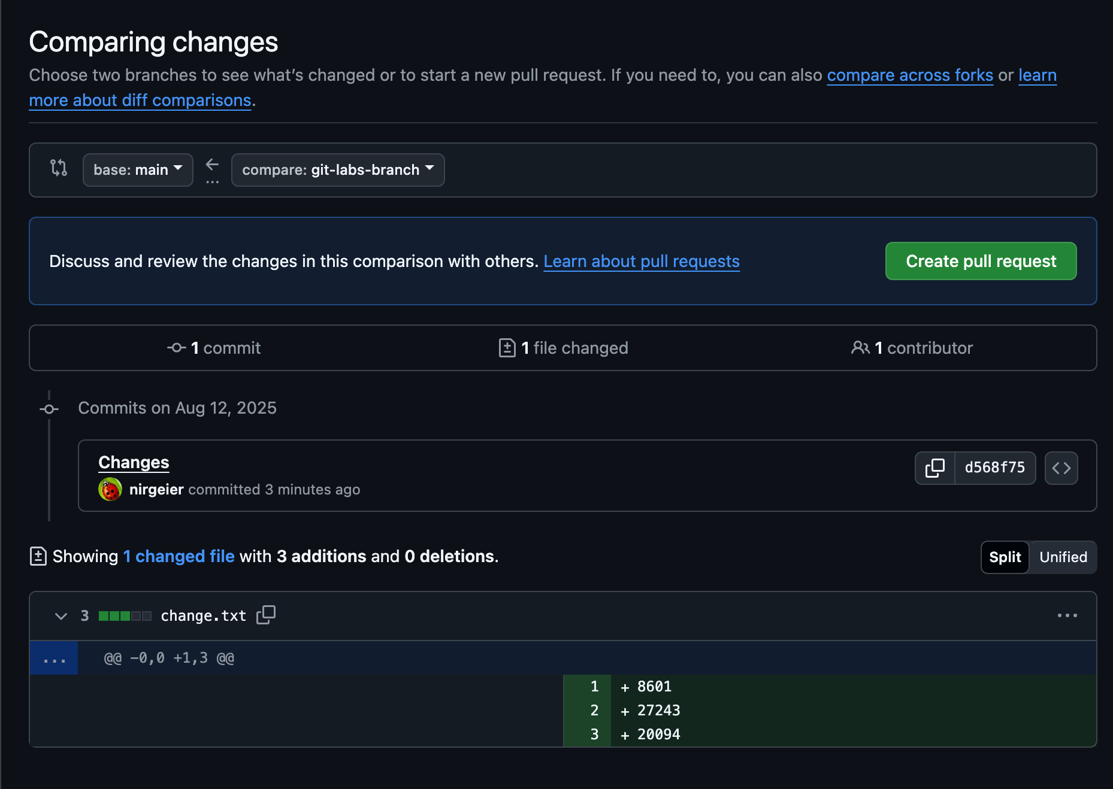Copy the full commit SHA icon
1113x789 pixels.
click(935, 468)
